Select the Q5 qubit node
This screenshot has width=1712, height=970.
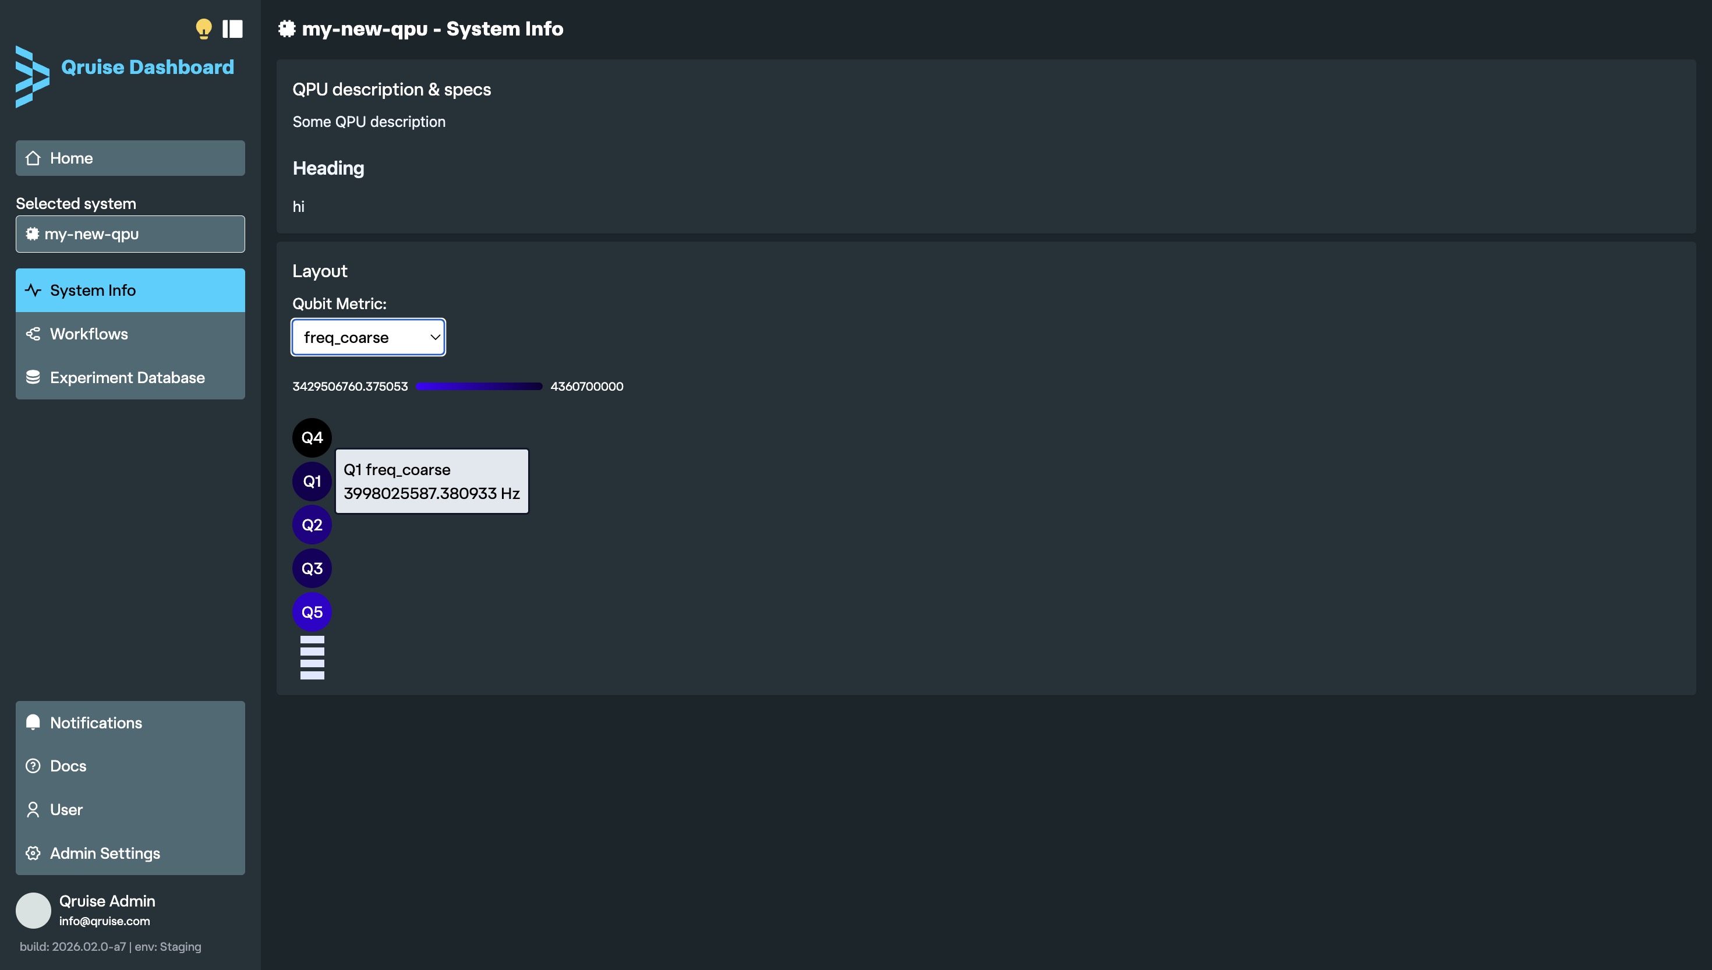tap(312, 613)
